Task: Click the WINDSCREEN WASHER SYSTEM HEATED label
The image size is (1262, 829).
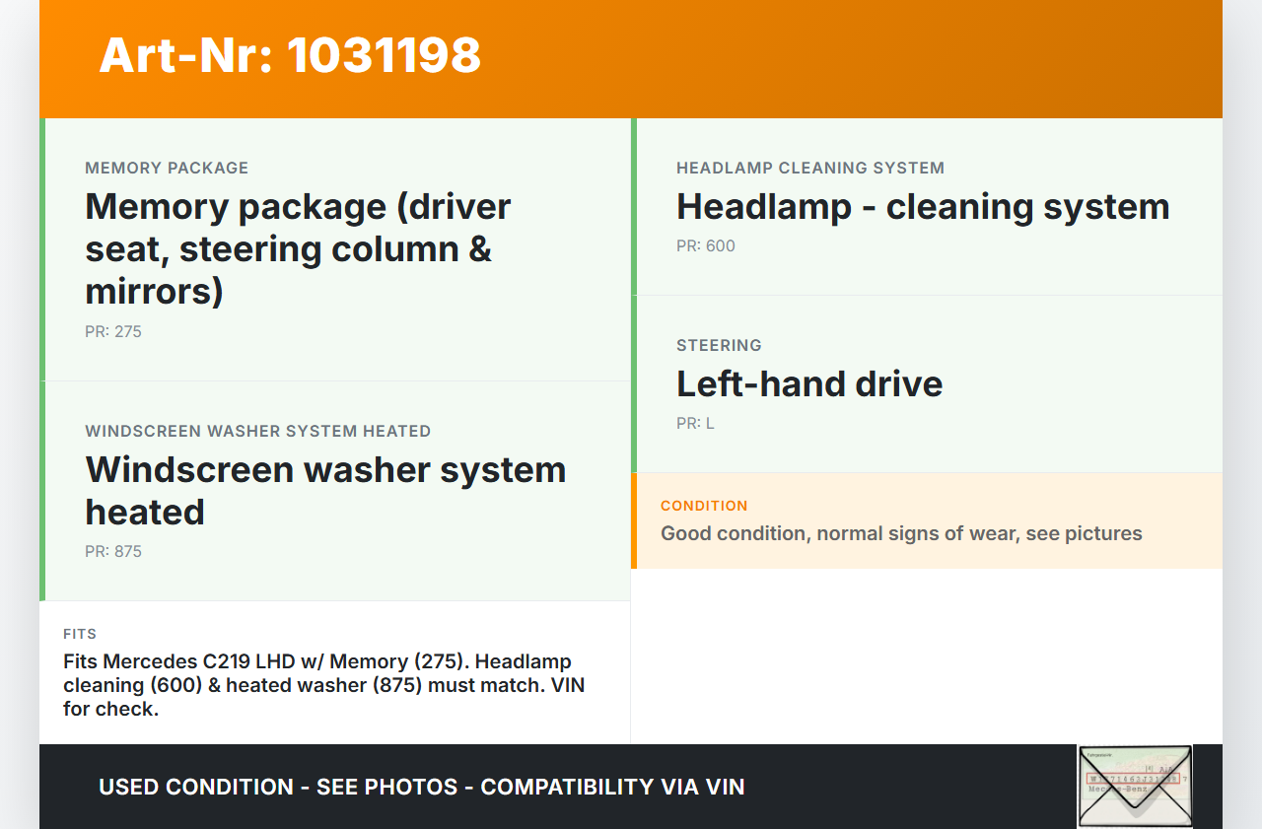Action: 257,432
